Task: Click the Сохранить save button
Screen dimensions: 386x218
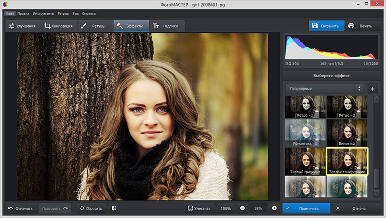Action: pyautogui.click(x=326, y=26)
